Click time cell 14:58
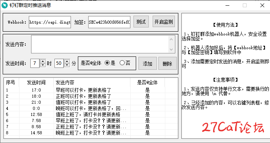This screenshot has width=270, height=143. tap(36, 133)
